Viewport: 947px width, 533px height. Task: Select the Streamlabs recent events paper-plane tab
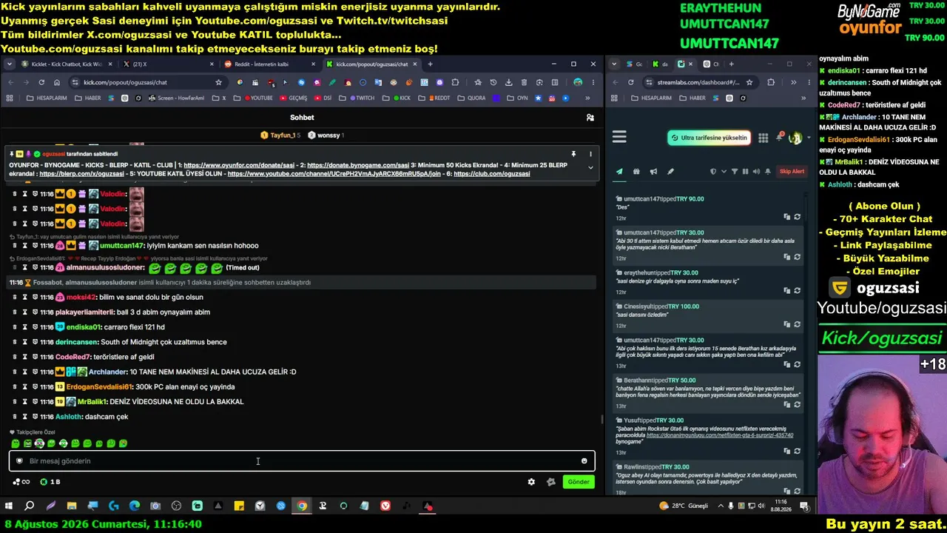[x=619, y=172]
